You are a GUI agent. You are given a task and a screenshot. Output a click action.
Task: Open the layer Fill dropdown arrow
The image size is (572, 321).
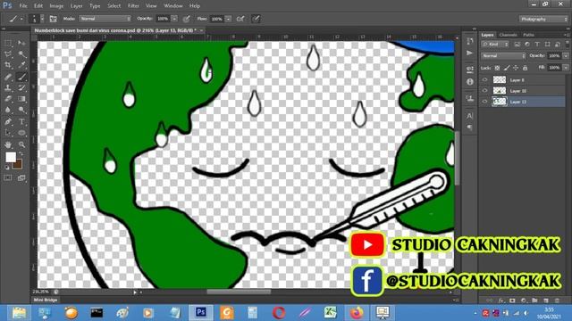pyautogui.click(x=566, y=68)
